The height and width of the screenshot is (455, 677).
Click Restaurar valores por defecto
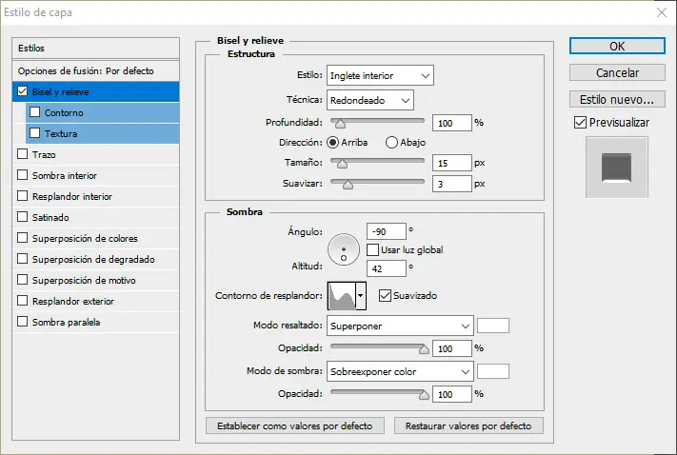coord(468,425)
